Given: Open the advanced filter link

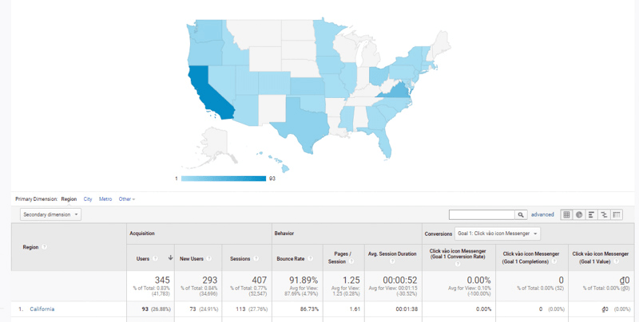Looking at the screenshot, I should coord(542,214).
